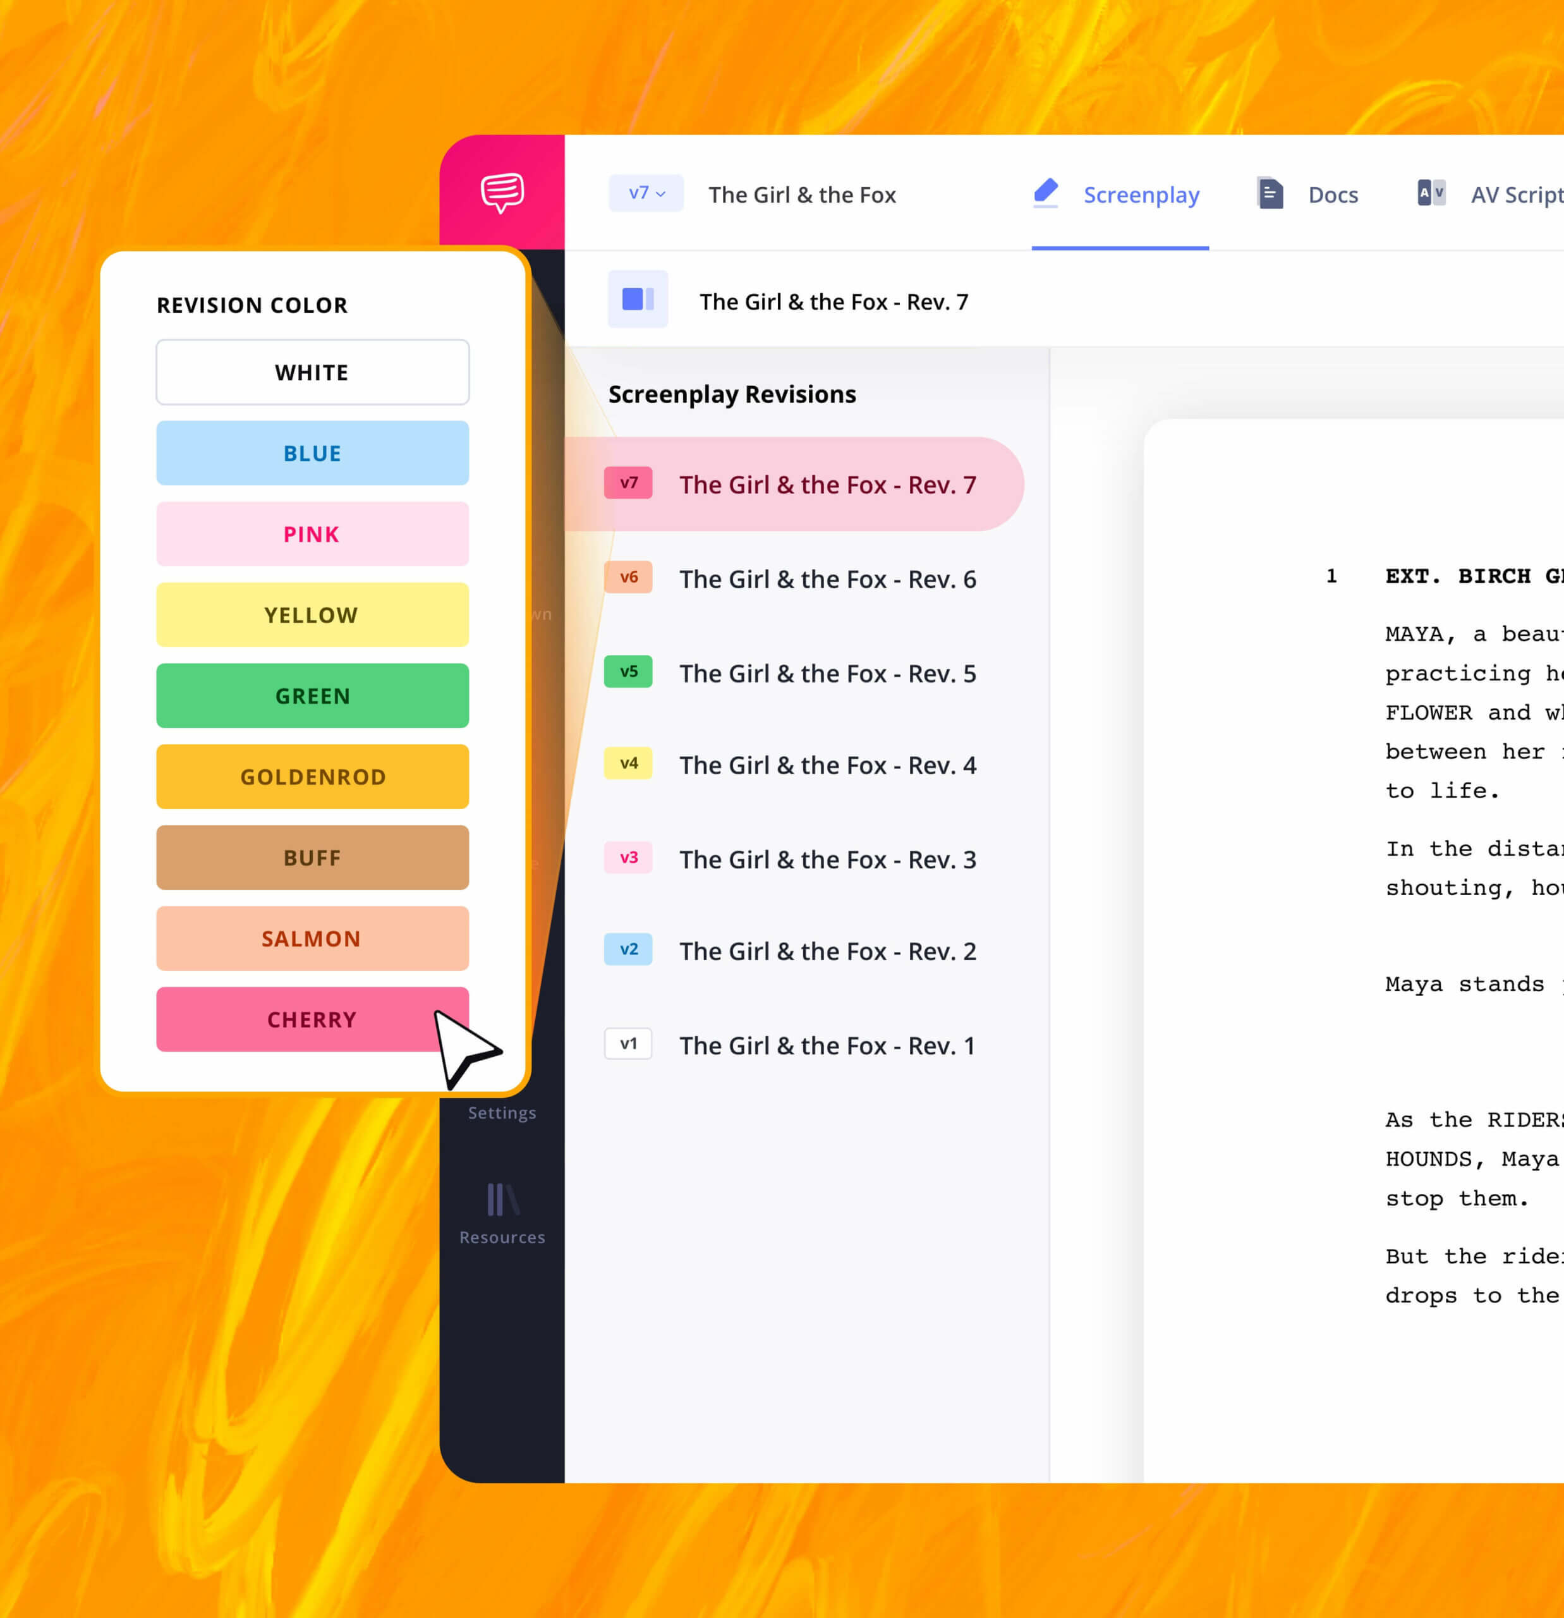Select the BLUE revision color option
Viewport: 1564px width, 1618px height.
312,453
